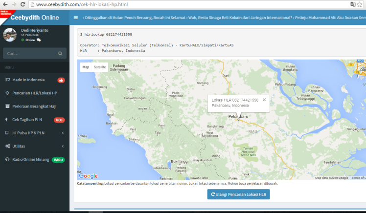Open Perkiraan Berangkat Haji menu item
The width and height of the screenshot is (366, 213).
pos(34,106)
